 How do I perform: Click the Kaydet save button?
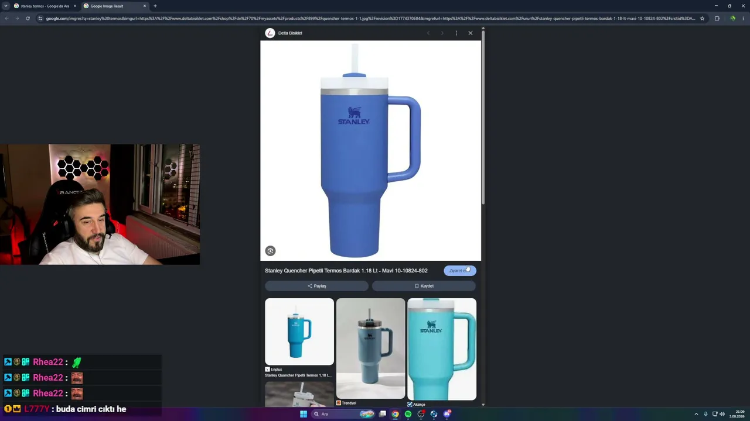click(424, 286)
